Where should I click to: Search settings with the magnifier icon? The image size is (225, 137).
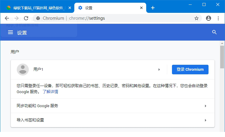point(215,32)
